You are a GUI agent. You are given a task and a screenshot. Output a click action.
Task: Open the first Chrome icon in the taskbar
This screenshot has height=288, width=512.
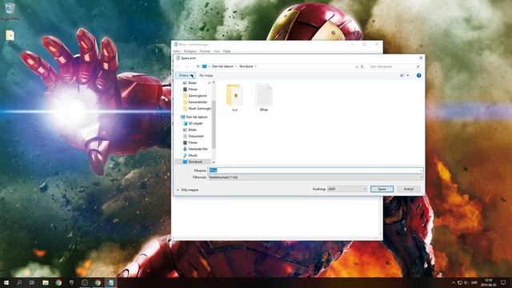pos(58,282)
